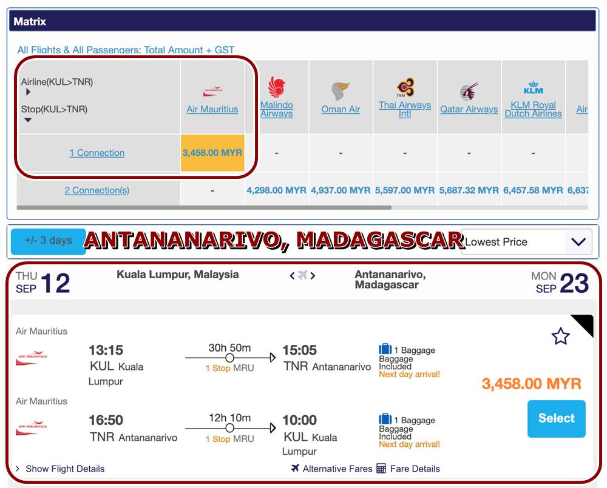Click the plane icon between cities
The height and width of the screenshot is (488, 607).
coord(302,275)
